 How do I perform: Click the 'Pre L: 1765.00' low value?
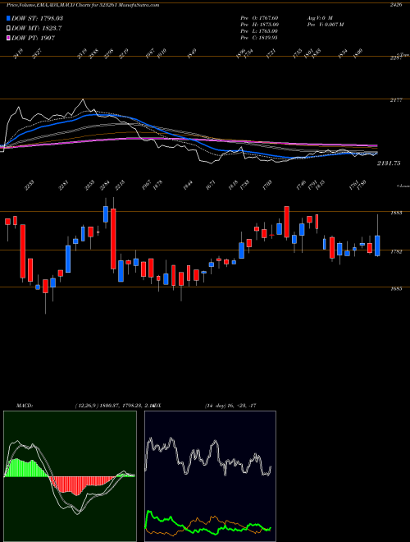(259, 31)
